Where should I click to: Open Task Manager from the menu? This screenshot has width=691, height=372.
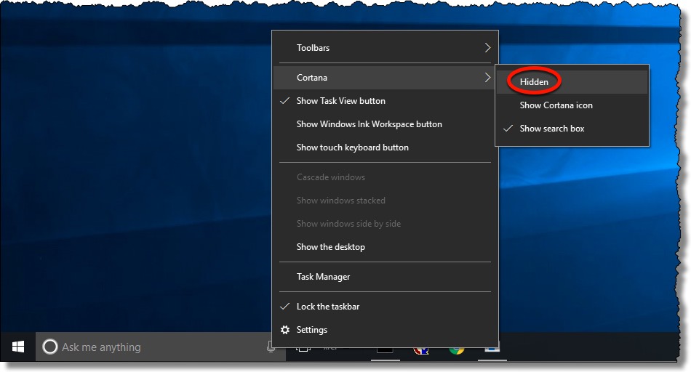tap(386, 277)
